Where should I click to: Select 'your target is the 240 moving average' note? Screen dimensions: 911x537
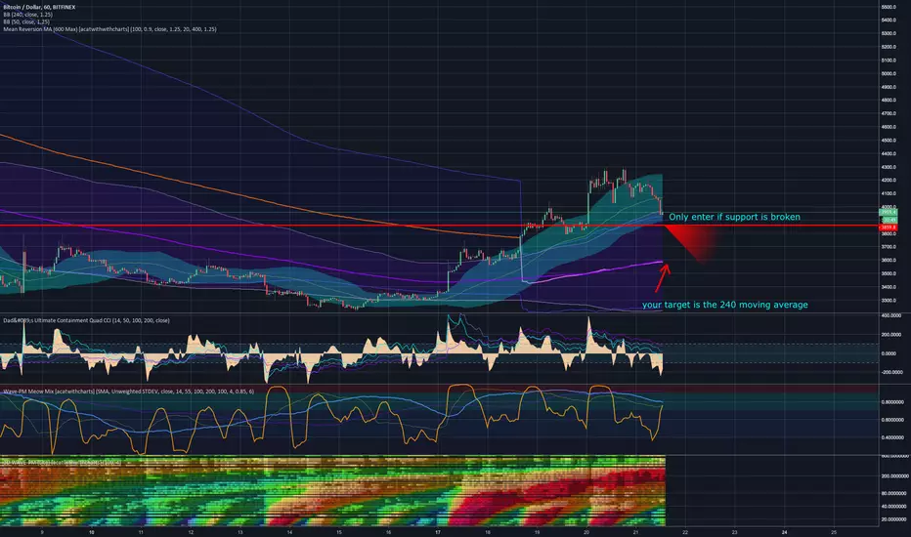point(724,305)
